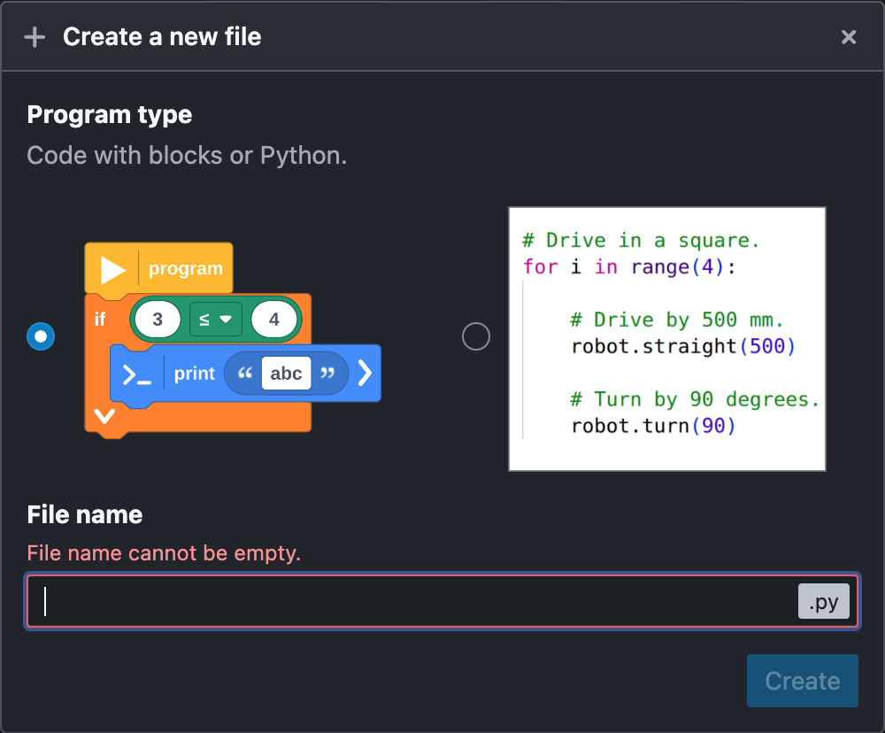Click the Create button
Viewport: 885px width, 733px height.
point(802,681)
